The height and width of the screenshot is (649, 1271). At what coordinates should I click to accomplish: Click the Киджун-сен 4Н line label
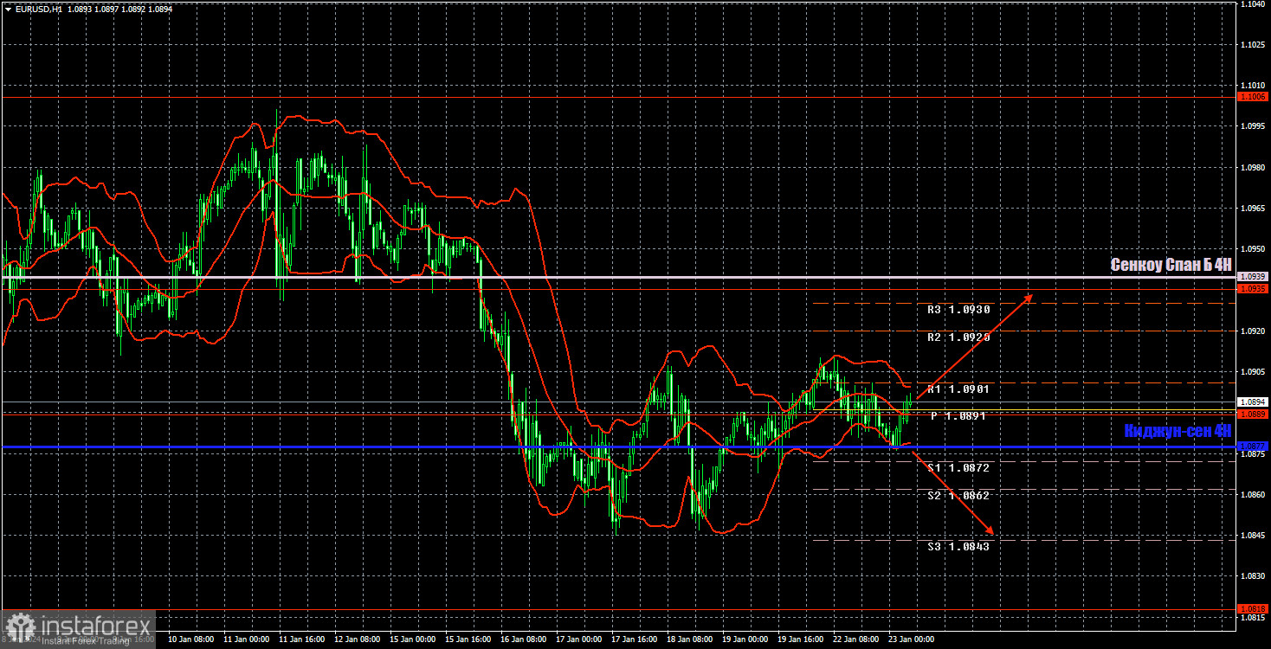tap(1177, 431)
